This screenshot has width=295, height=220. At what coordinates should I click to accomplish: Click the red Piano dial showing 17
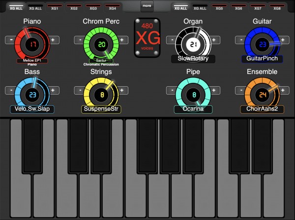[32, 45]
